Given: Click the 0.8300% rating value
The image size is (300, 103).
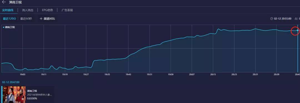Looking at the screenshot, I should pos(32,98).
